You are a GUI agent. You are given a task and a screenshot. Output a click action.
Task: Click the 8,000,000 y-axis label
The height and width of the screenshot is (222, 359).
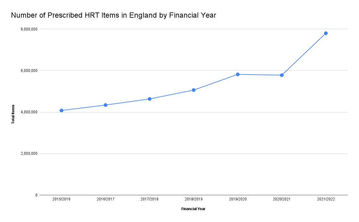click(x=29, y=29)
